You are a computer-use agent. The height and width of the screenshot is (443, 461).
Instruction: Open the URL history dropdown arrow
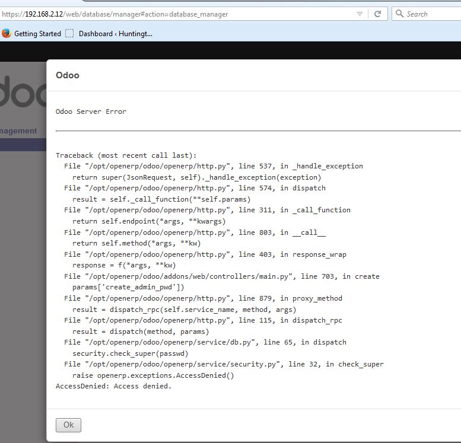[360, 14]
